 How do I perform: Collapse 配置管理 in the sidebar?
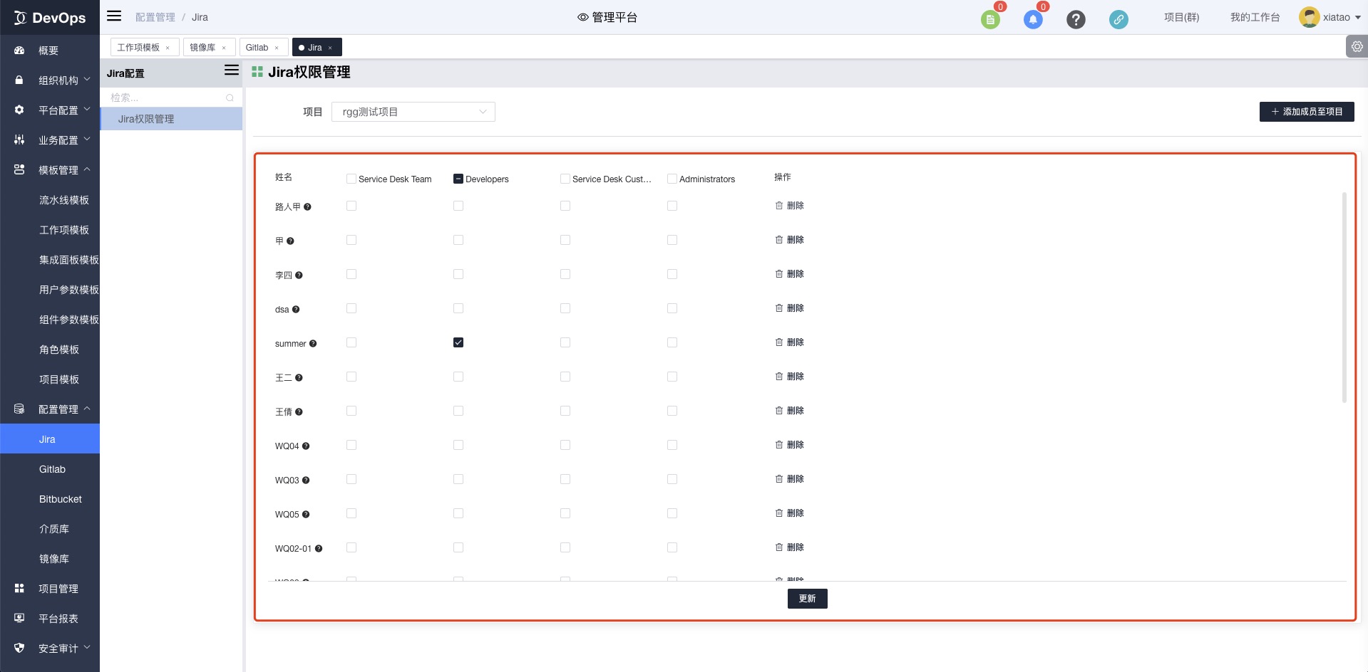pos(50,409)
